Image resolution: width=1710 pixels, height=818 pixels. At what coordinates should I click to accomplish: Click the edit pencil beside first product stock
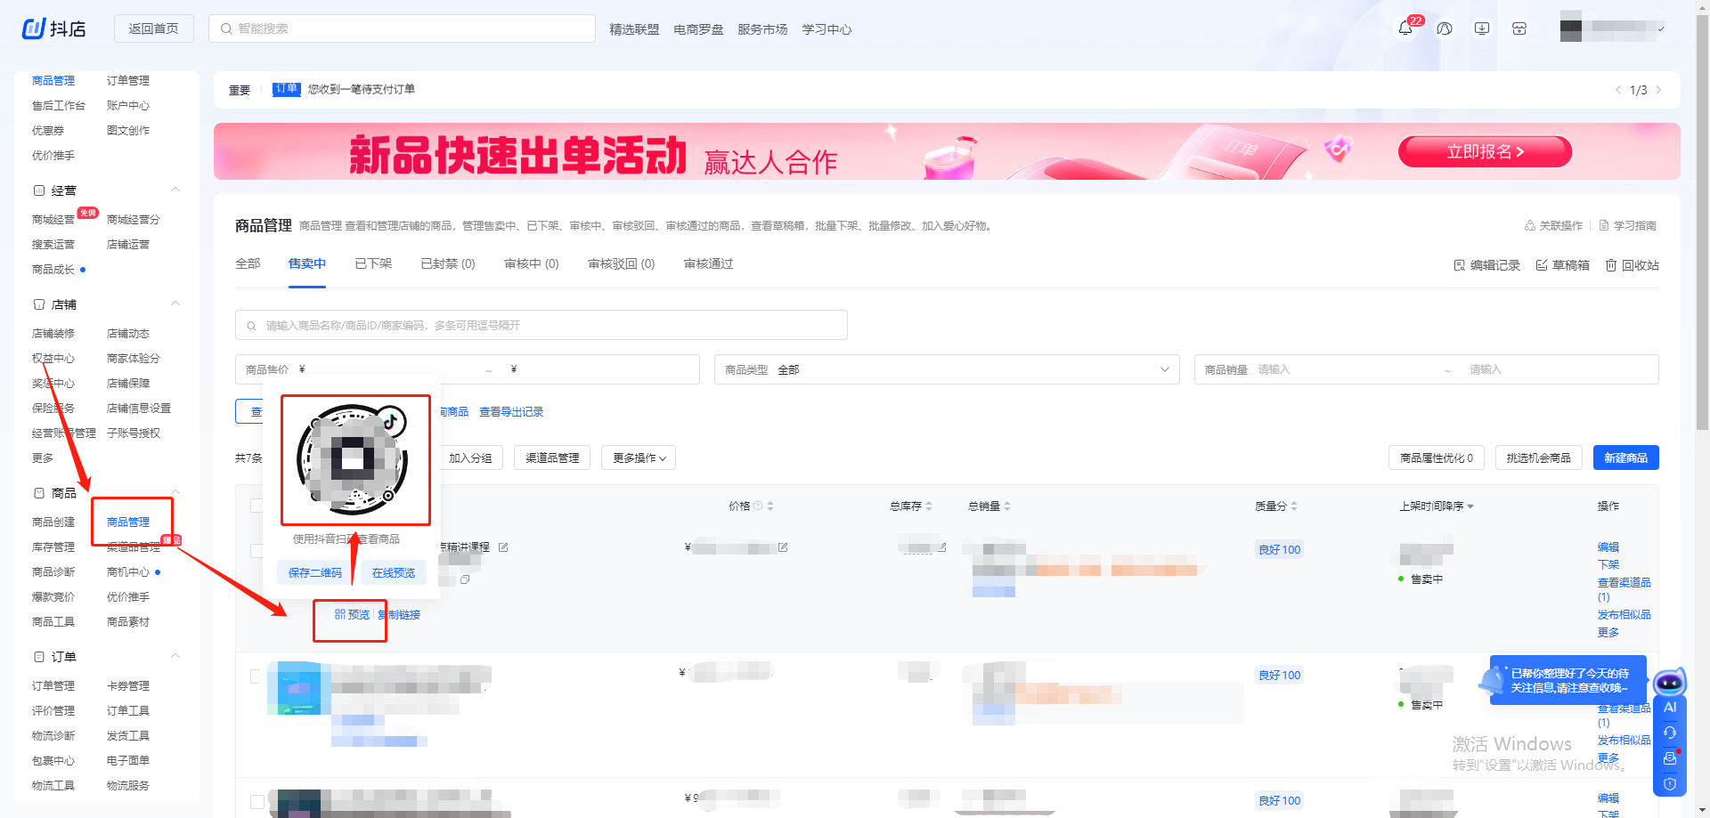pyautogui.click(x=941, y=547)
